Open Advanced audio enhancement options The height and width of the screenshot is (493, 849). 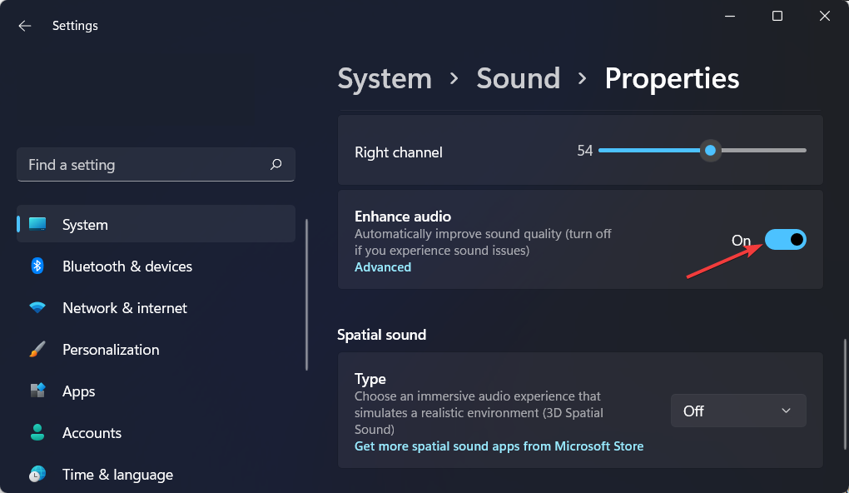coord(382,266)
